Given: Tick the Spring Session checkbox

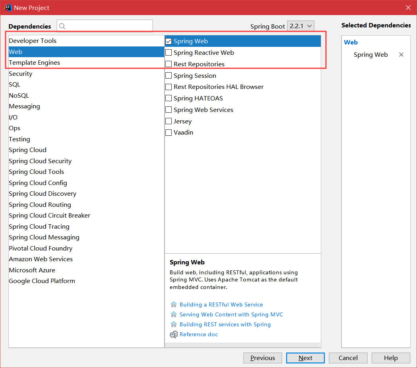Looking at the screenshot, I should pyautogui.click(x=169, y=75).
